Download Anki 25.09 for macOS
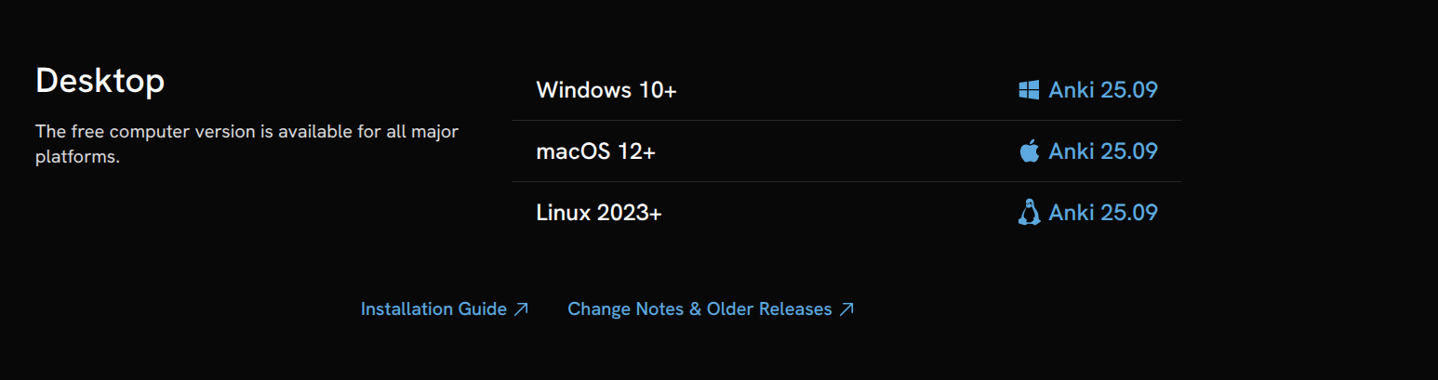Image resolution: width=1438 pixels, height=380 pixels. [1102, 151]
